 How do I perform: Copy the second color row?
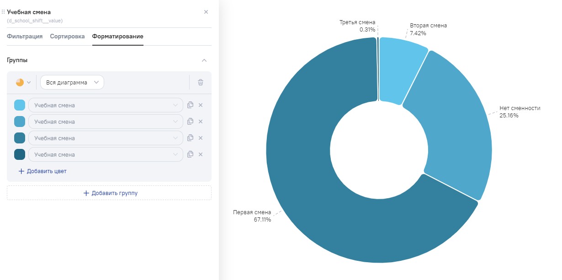click(191, 122)
